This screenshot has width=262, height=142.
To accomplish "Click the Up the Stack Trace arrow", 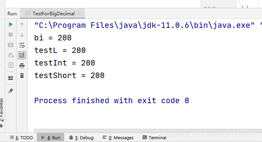I will point(22,25).
